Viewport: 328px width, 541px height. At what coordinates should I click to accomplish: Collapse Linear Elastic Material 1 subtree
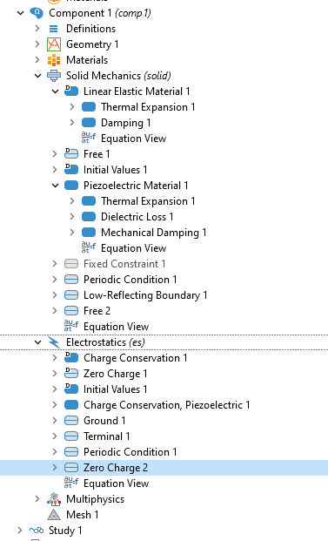[55, 91]
